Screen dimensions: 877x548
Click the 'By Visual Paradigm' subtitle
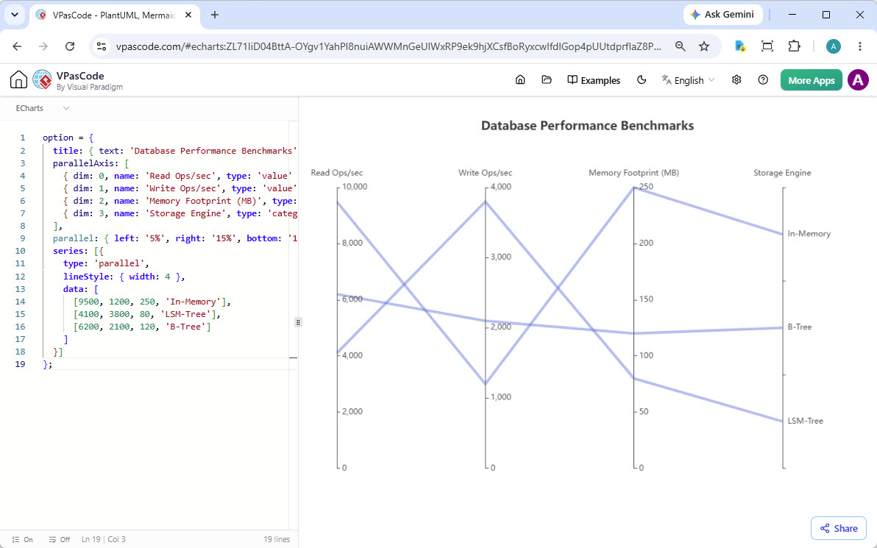pyautogui.click(x=90, y=88)
